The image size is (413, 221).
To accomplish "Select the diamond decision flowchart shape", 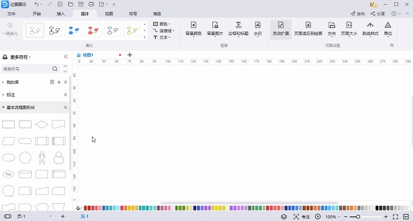I will [x=42, y=125].
